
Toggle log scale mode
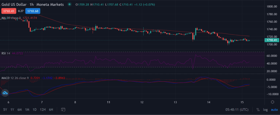[x=265, y=110]
